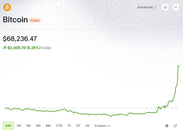Select the 24H time range
Image resolution: width=183 pixels, height=132 pixels.
pos(8,126)
